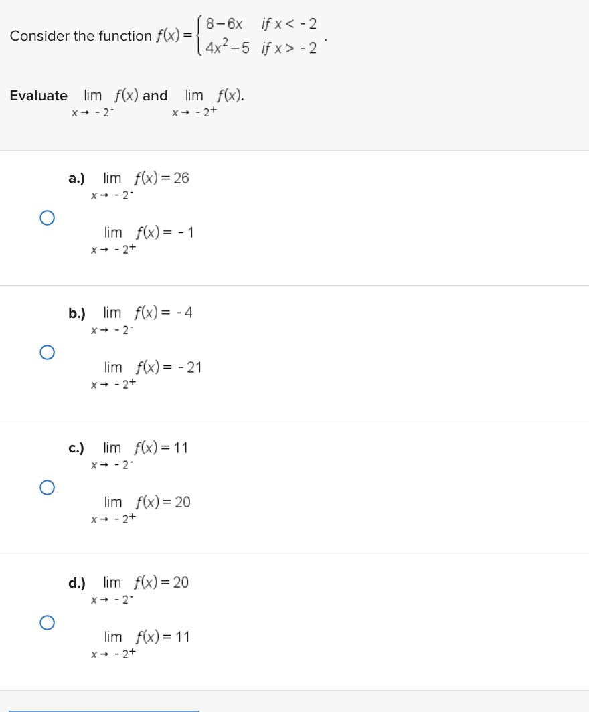
Task: Click the 8-6x piece of the function
Action: click(x=222, y=24)
